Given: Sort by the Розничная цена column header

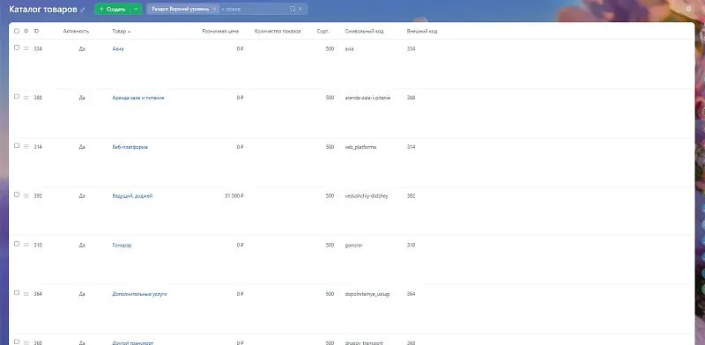Looking at the screenshot, I should tap(220, 32).
